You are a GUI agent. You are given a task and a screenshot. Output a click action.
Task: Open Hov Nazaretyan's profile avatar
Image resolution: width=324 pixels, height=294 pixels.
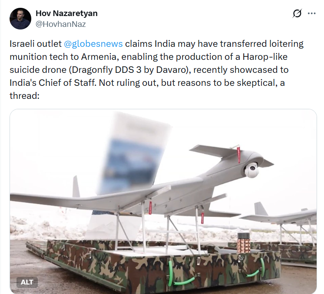click(x=20, y=19)
